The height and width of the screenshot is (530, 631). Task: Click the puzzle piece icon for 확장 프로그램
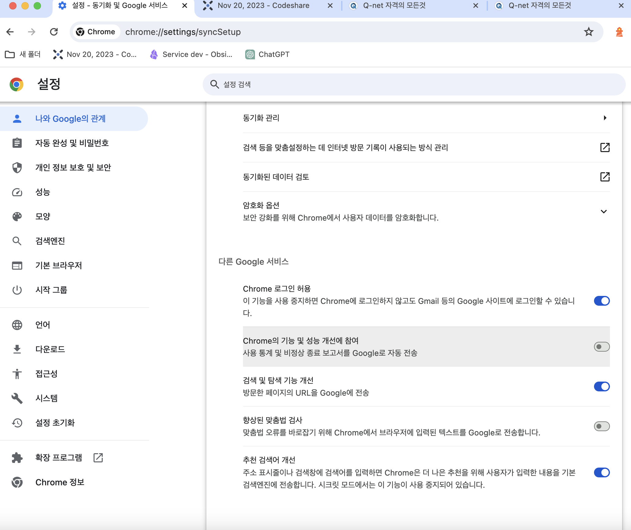17,458
